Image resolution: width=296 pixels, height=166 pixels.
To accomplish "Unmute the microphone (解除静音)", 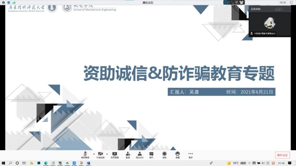I will pos(85,155).
